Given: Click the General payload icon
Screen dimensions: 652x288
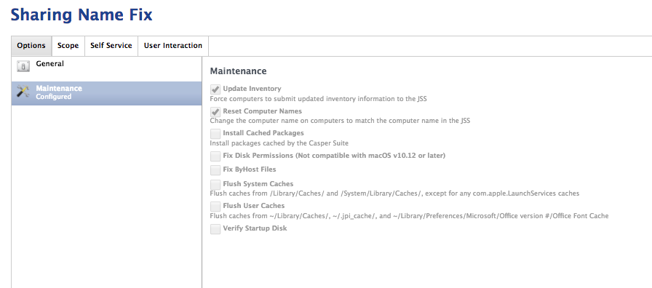Looking at the screenshot, I should coord(23,66).
